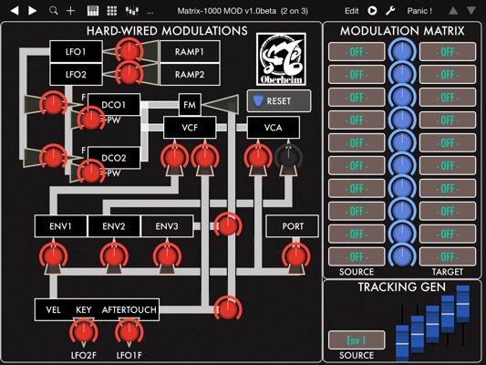This screenshot has height=365, width=486.
Task: Click the VCF module box
Action: point(190,128)
